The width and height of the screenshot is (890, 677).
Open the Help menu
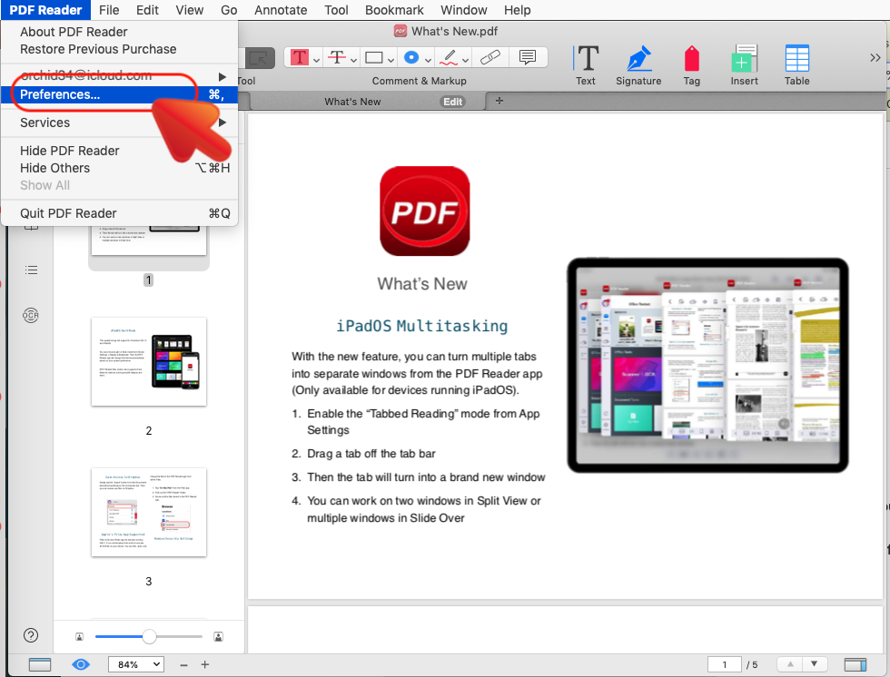tap(517, 10)
